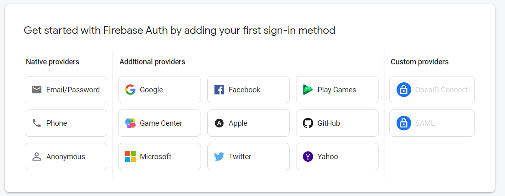
Task: Select the Email/Password provider button
Action: 66,89
